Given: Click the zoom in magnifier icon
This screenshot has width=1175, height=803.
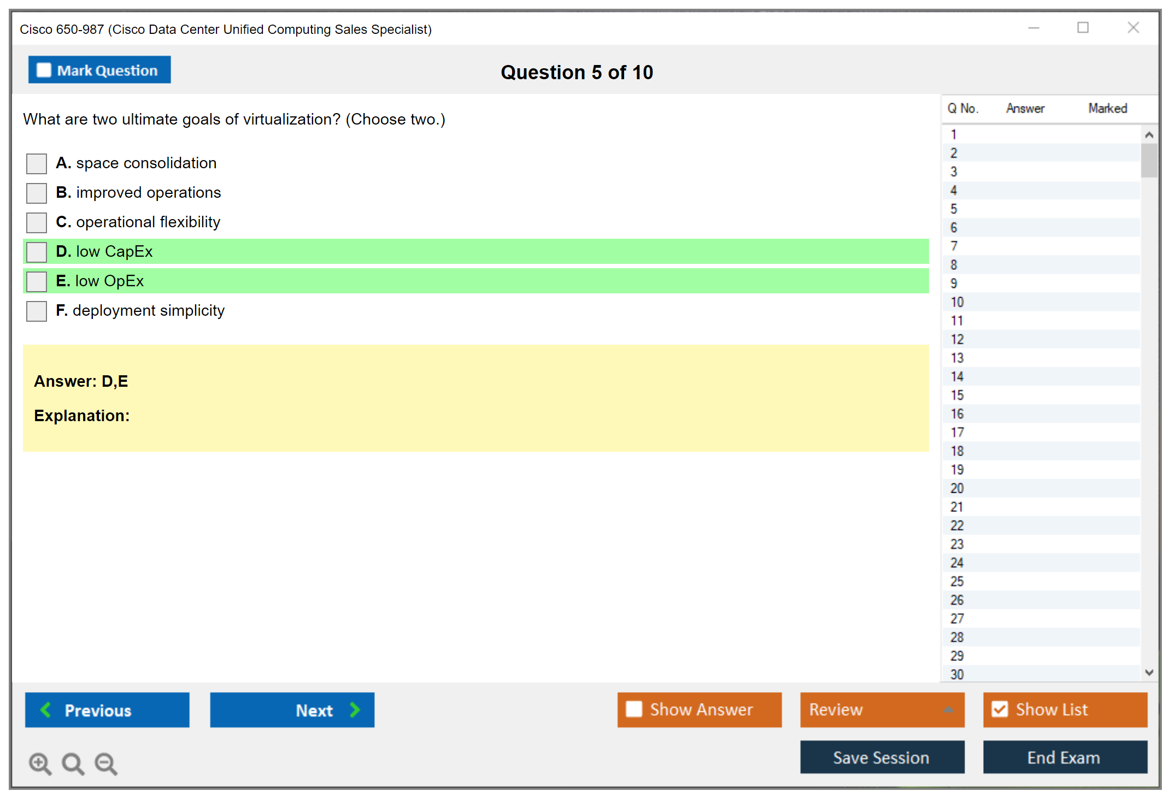Looking at the screenshot, I should click(40, 764).
